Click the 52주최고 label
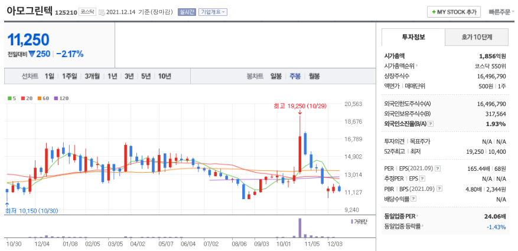Screen dimensions: 518x251 (x=395, y=152)
